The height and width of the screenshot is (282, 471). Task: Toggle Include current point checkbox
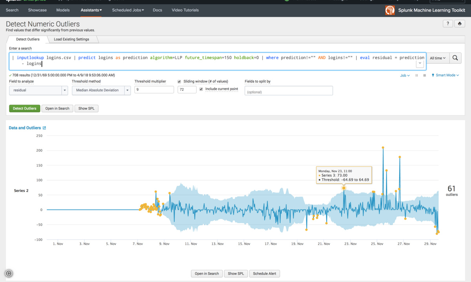(x=201, y=89)
